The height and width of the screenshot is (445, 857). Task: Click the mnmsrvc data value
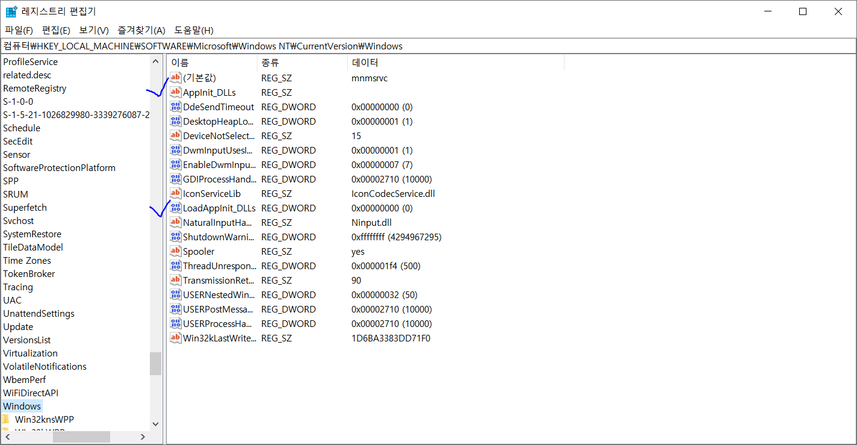pos(370,78)
